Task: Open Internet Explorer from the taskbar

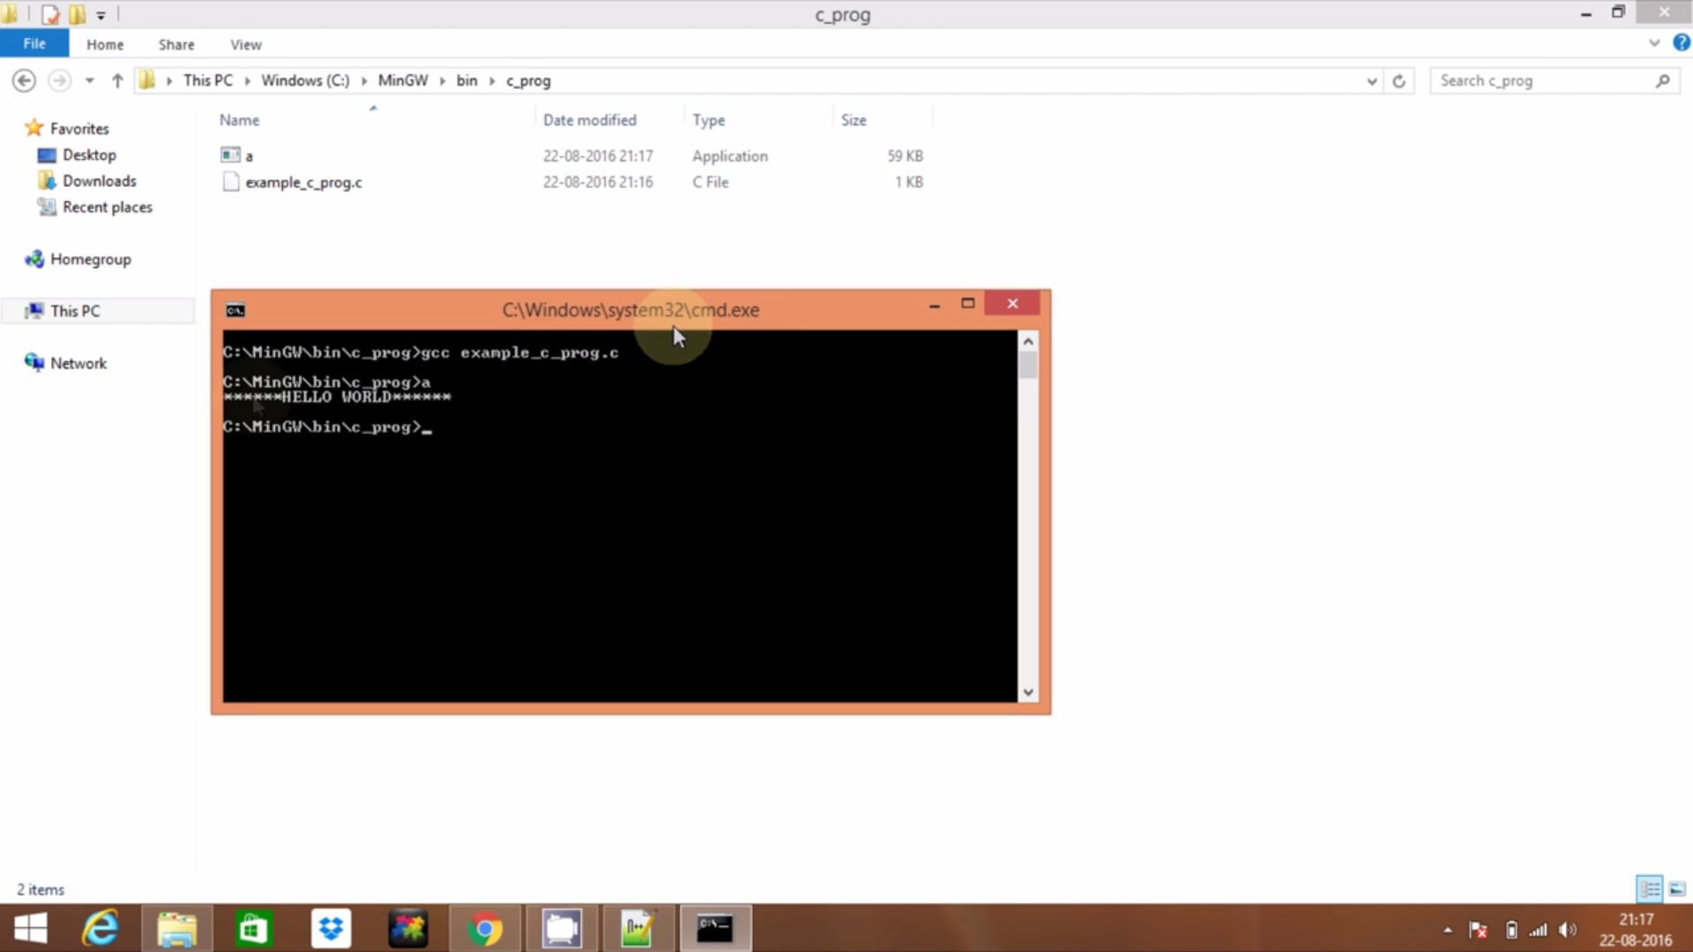Action: (100, 928)
